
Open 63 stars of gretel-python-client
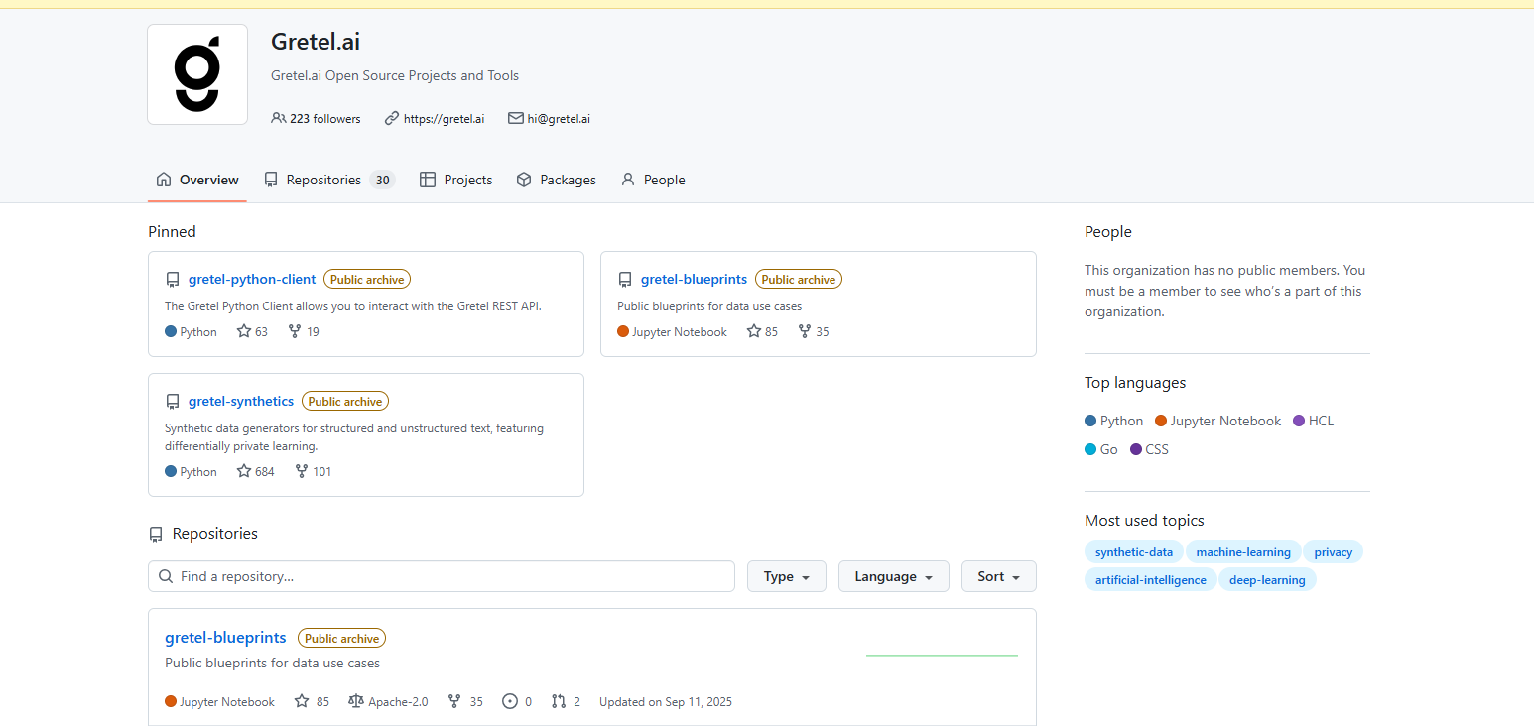pyautogui.click(x=252, y=331)
